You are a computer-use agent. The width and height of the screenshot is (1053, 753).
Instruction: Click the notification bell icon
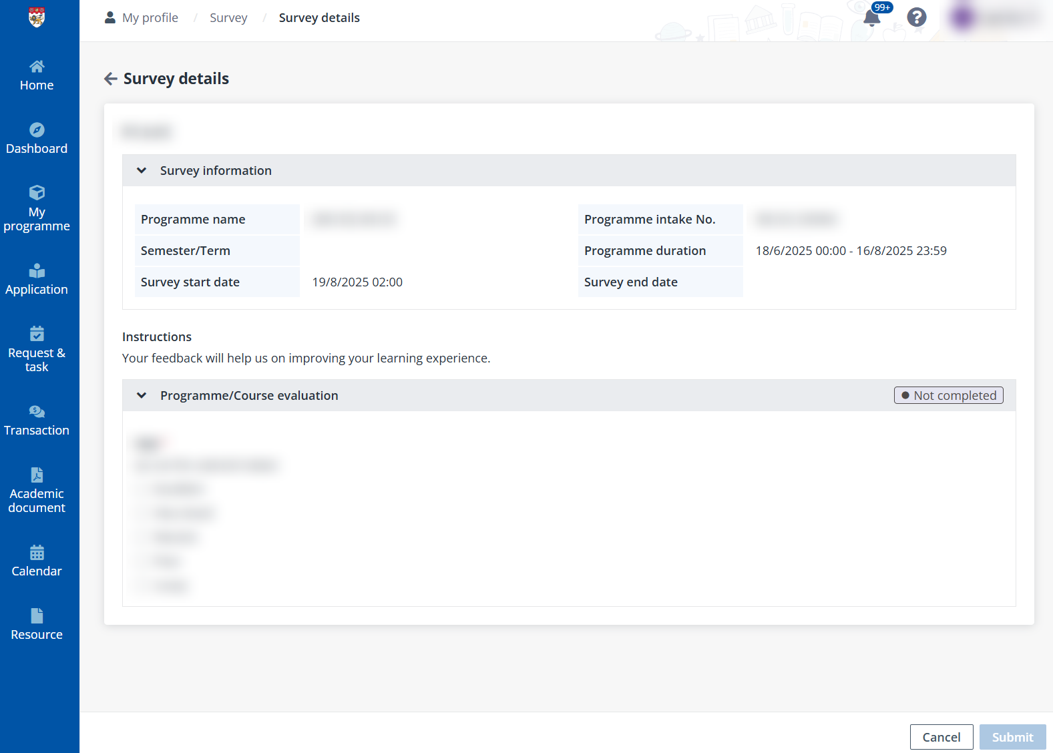(x=871, y=18)
